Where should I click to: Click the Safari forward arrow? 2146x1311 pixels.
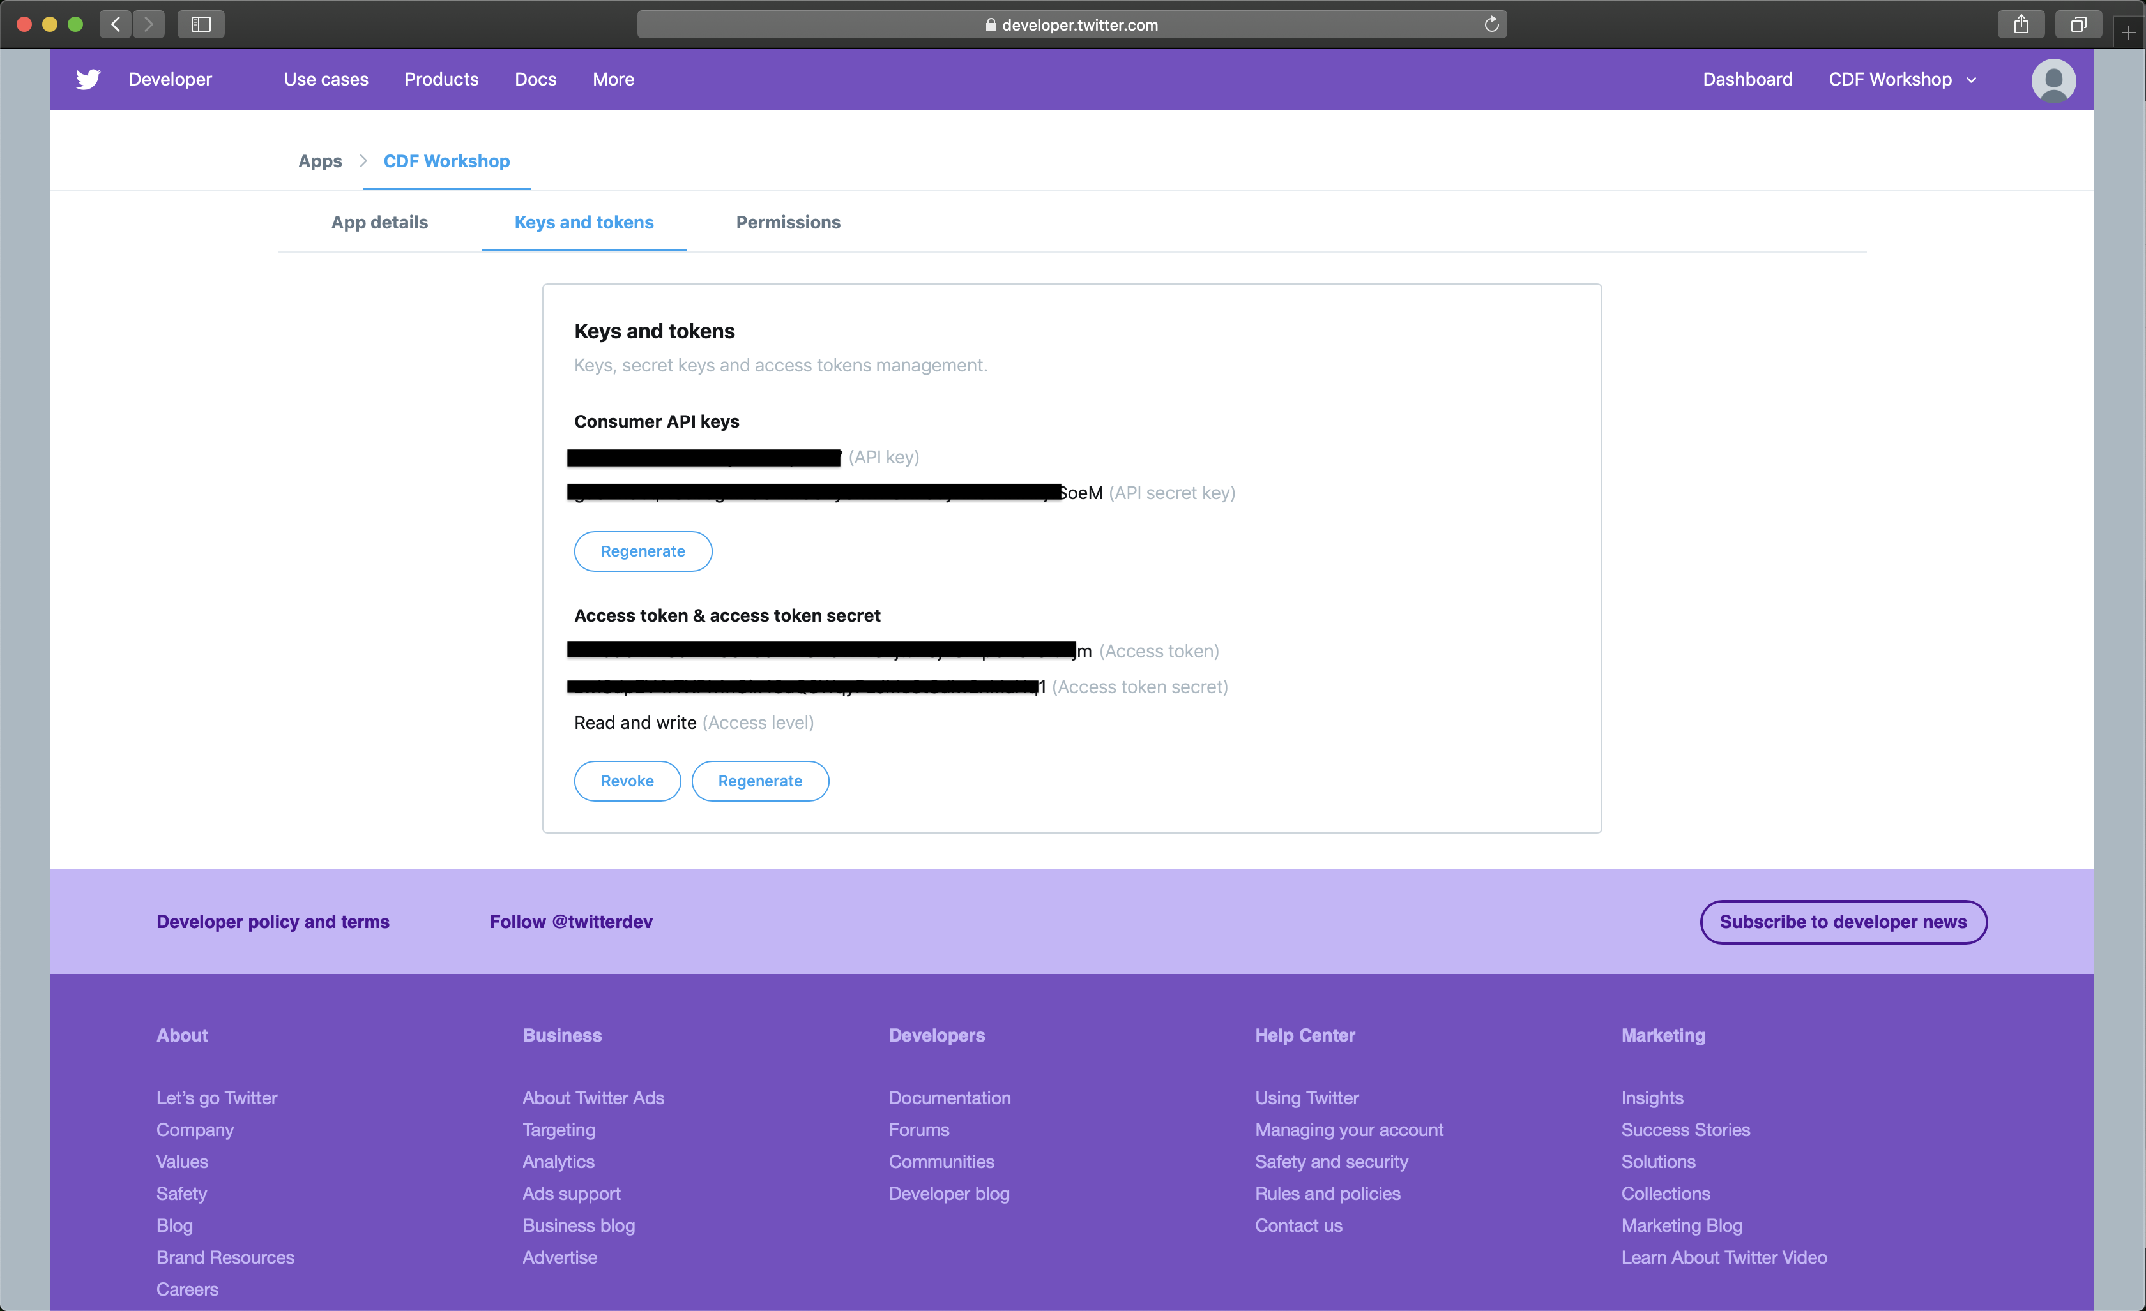[149, 24]
